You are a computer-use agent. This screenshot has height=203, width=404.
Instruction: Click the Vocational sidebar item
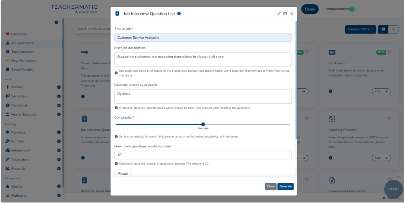point(19,106)
